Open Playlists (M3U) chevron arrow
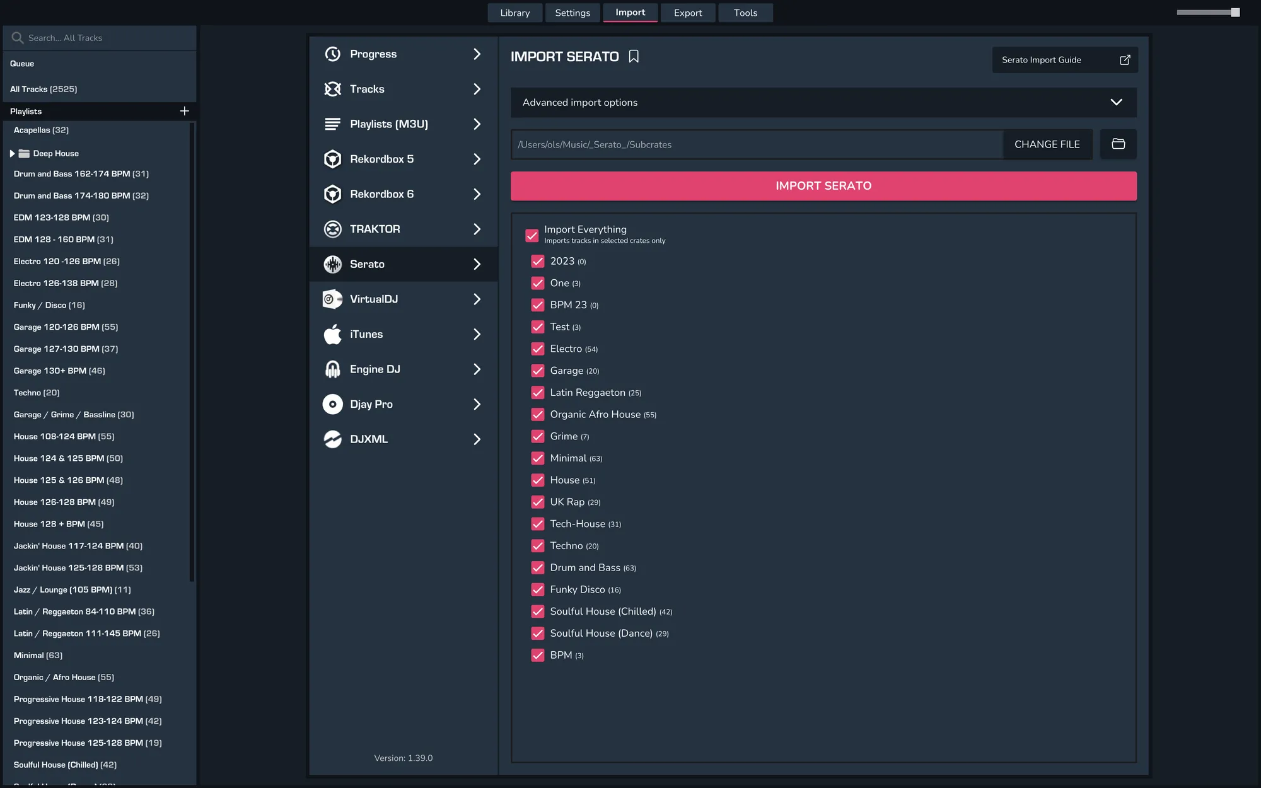The width and height of the screenshot is (1261, 788). tap(477, 124)
